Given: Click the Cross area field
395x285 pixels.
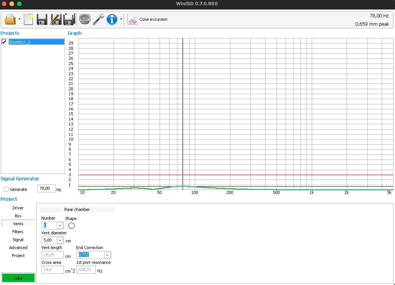Looking at the screenshot, I should coord(53,270).
